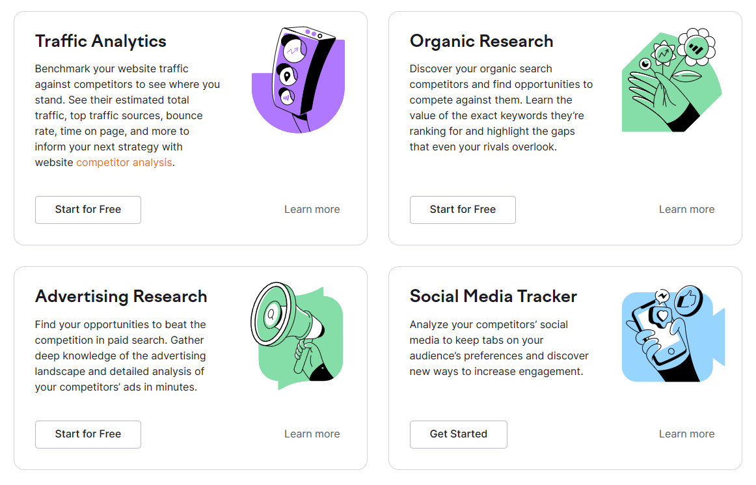Image resolution: width=756 pixels, height=485 pixels.
Task: Click the Organic Research description paragraph
Action: click(501, 108)
